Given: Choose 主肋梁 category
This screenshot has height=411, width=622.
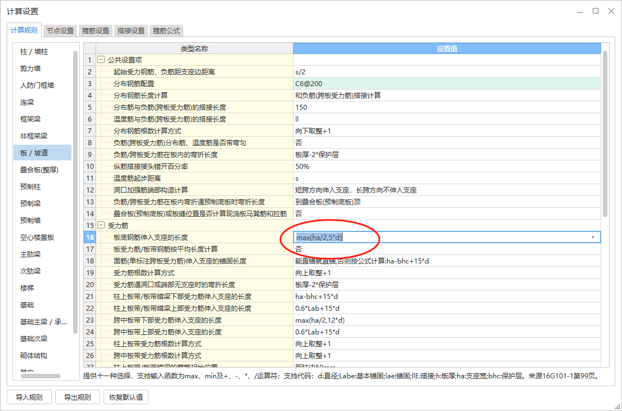Looking at the screenshot, I should [42, 254].
